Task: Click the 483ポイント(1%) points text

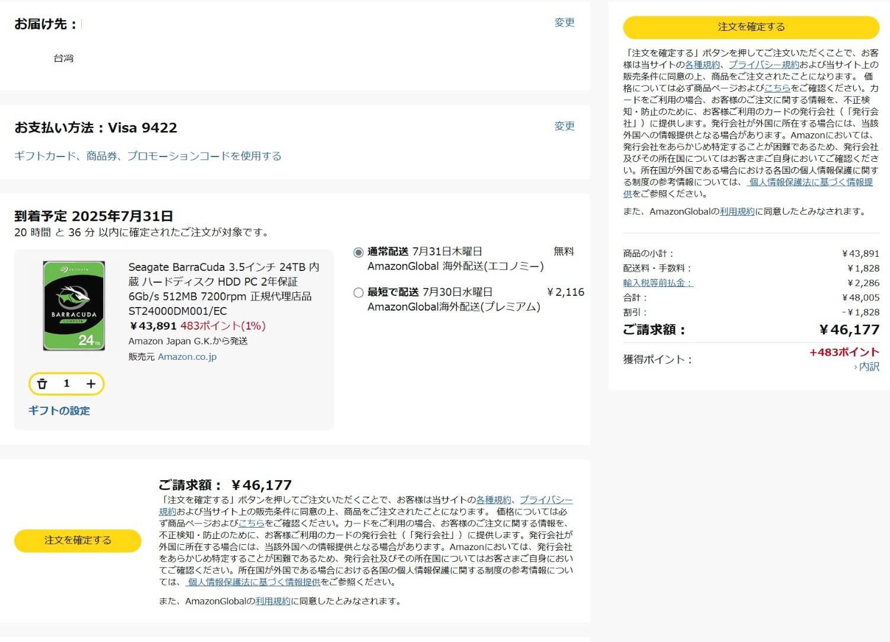Action: point(223,325)
